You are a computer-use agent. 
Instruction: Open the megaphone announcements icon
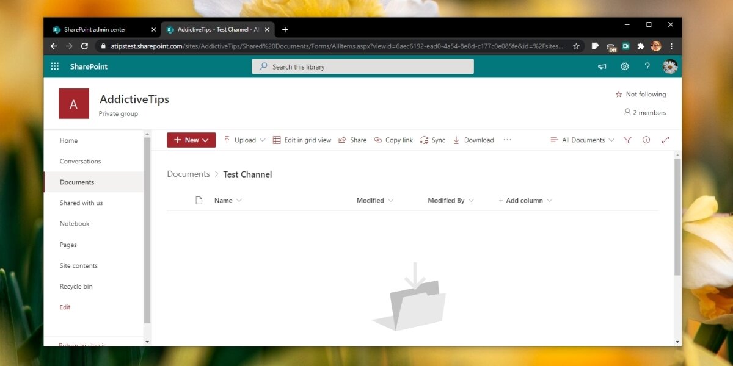tap(602, 66)
